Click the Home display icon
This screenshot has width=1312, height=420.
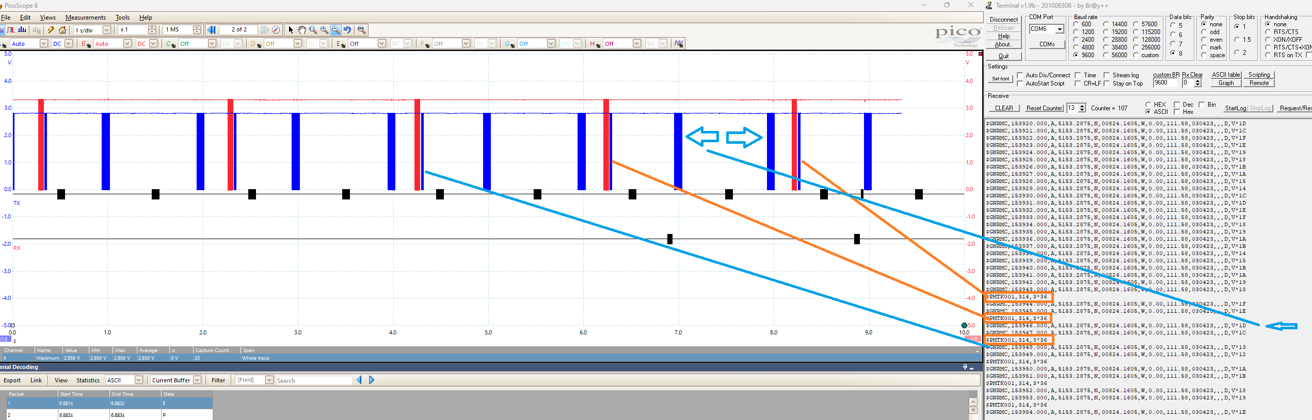62,30
